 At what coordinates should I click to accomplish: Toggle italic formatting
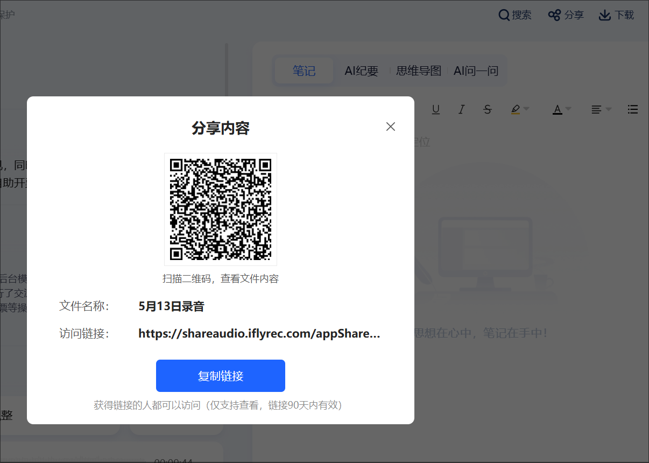pos(461,109)
